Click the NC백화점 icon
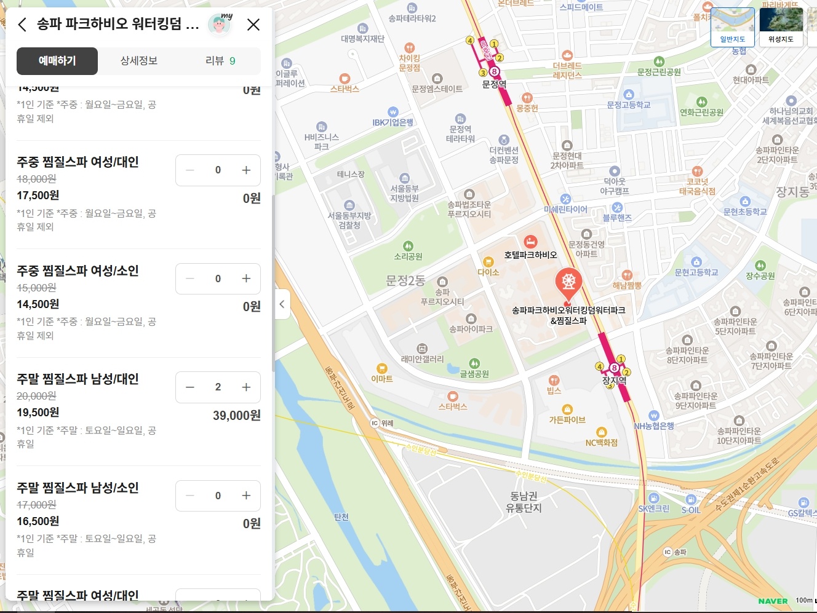The width and height of the screenshot is (817, 613). pyautogui.click(x=602, y=432)
